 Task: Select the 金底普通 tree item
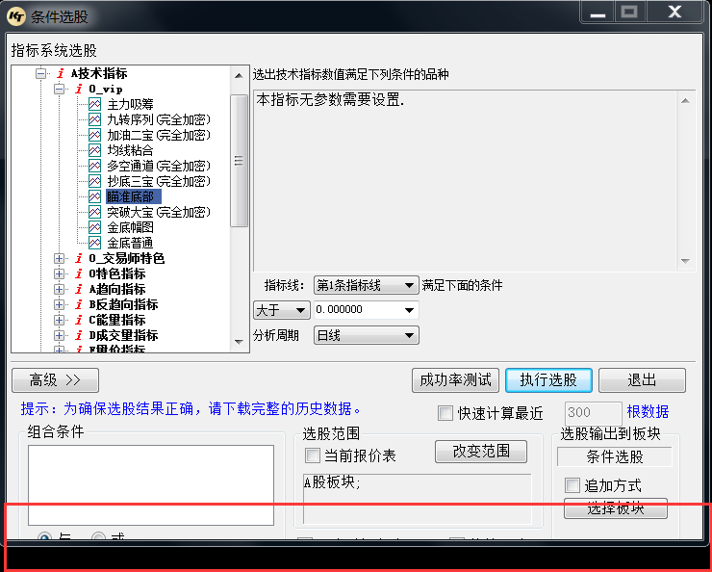130,243
